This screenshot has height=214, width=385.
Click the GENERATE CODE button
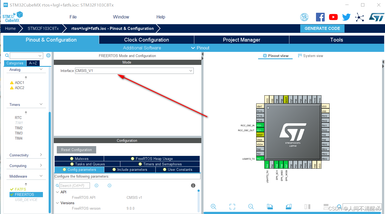coord(322,28)
